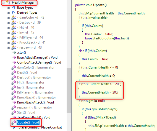Image resolution: width=157 pixels, height=131 pixels.
Task: Expand the Derived Types node
Action: [x=8, y=13]
